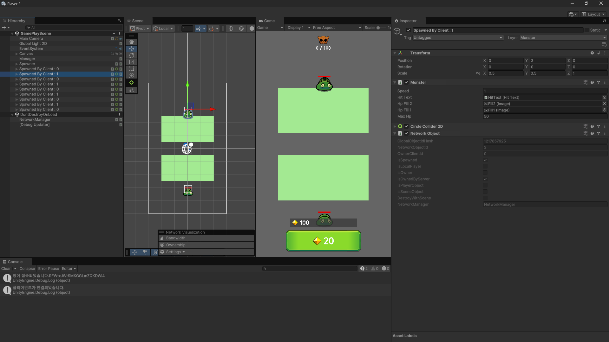609x342 pixels.
Task: Toggle Circle Collider 2D enabled checkbox
Action: click(x=406, y=126)
